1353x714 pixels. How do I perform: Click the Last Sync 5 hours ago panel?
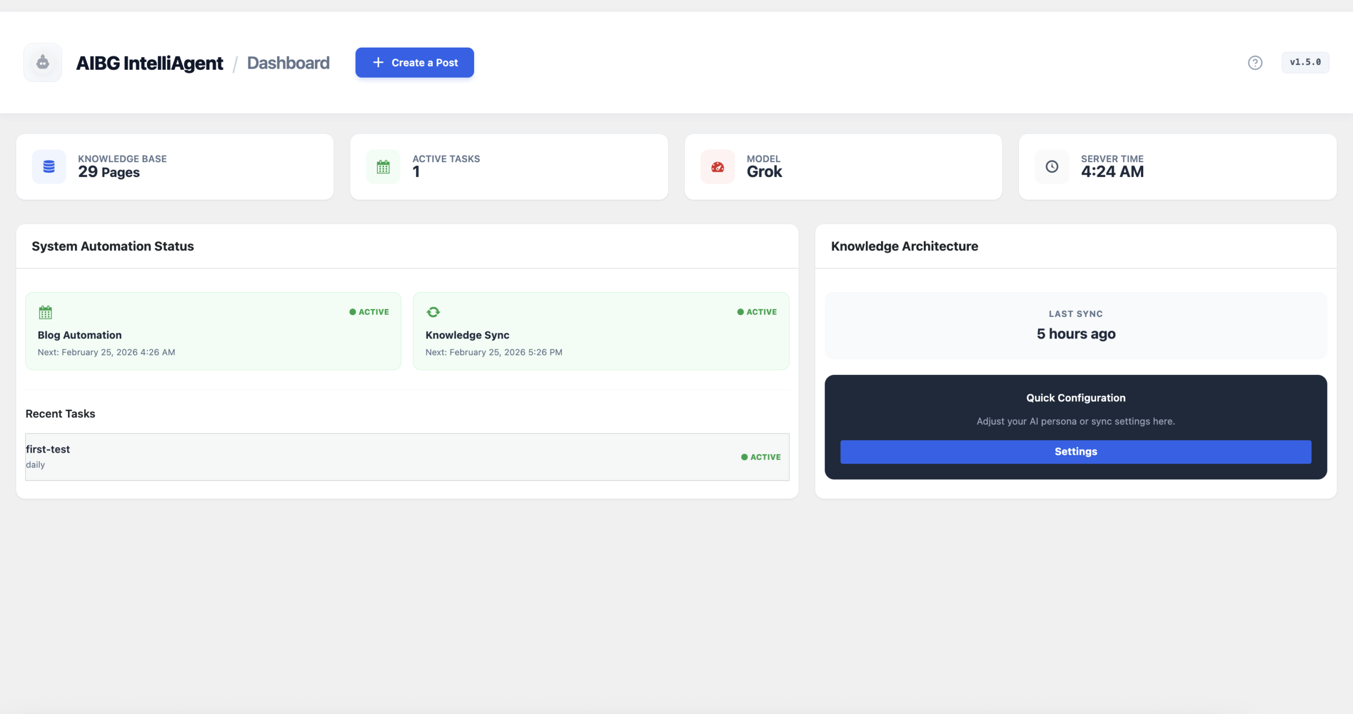(x=1076, y=326)
